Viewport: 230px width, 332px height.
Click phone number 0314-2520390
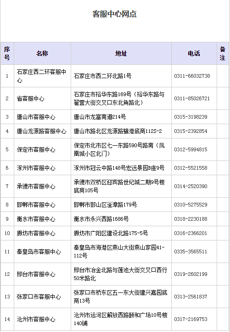point(191,186)
